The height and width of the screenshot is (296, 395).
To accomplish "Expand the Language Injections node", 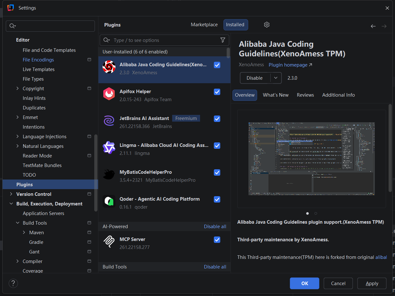I will coord(18,136).
